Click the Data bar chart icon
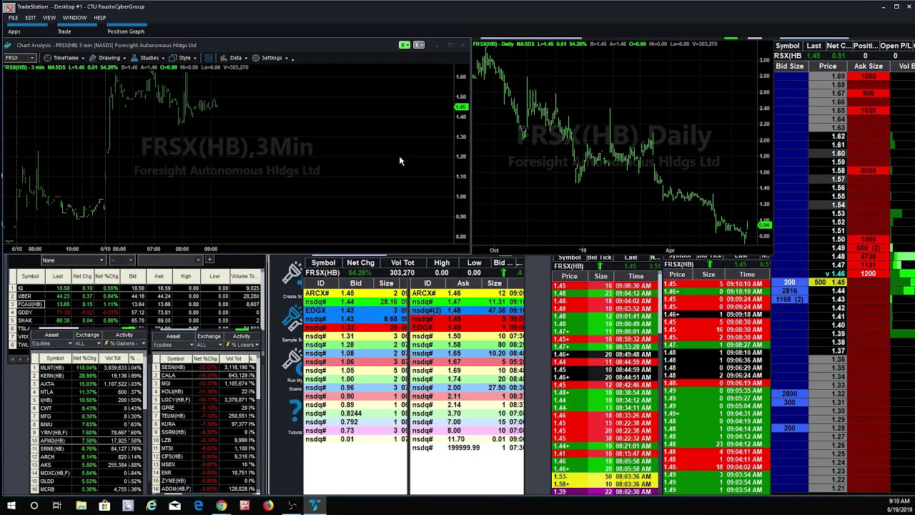The width and height of the screenshot is (915, 515). point(224,58)
